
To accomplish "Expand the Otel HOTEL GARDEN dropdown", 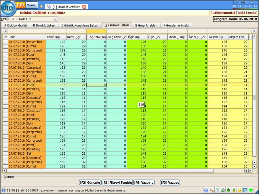I will pos(56,19).
